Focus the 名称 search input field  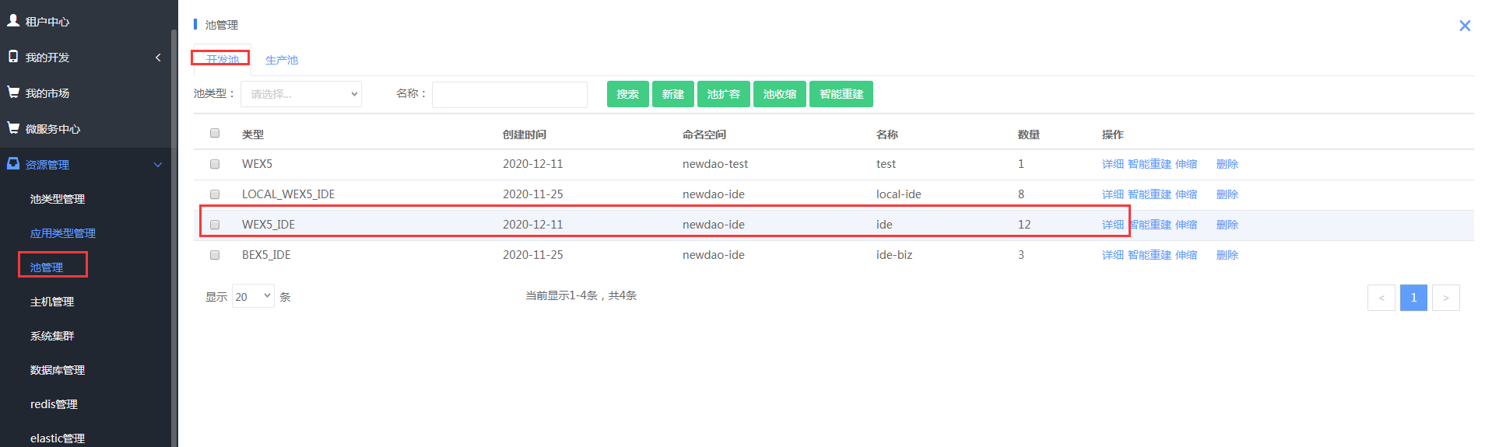pyautogui.click(x=509, y=94)
